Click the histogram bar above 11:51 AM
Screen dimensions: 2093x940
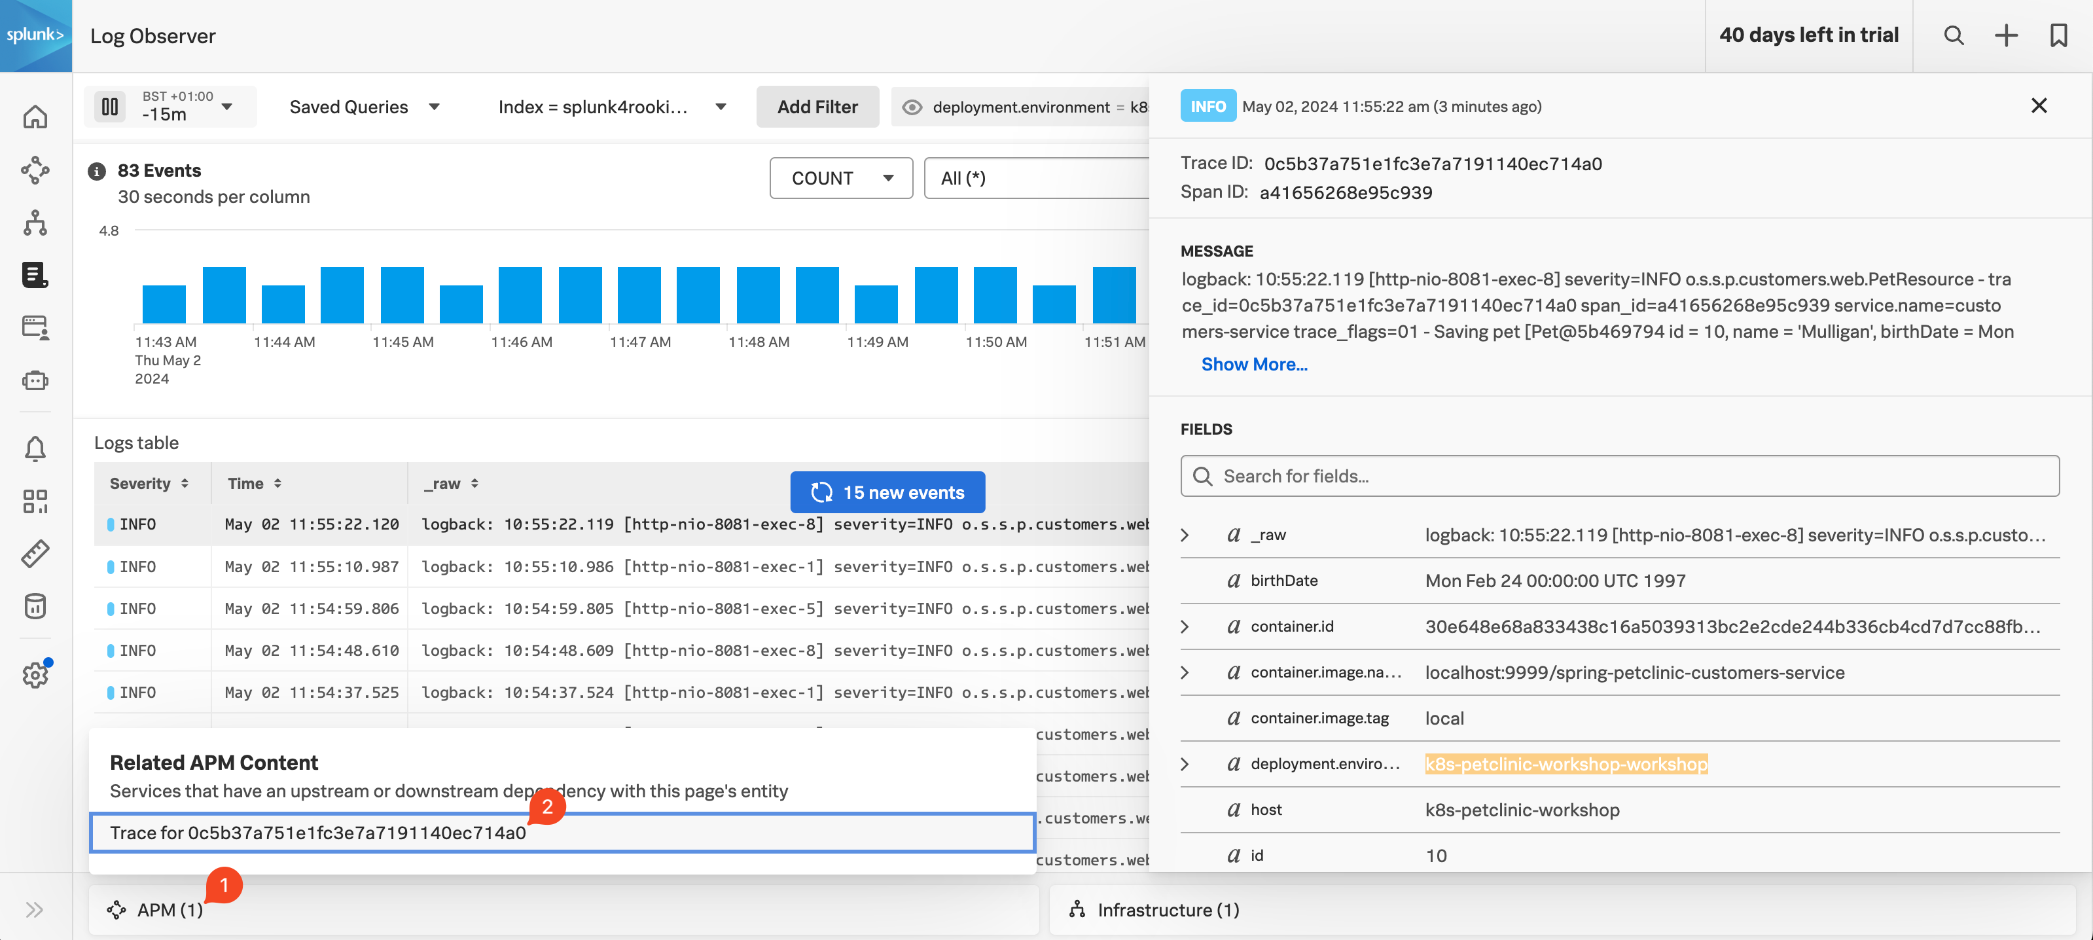1114,296
